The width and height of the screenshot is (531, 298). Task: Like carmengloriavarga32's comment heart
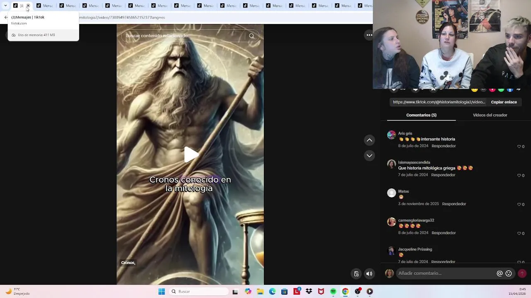(x=519, y=233)
